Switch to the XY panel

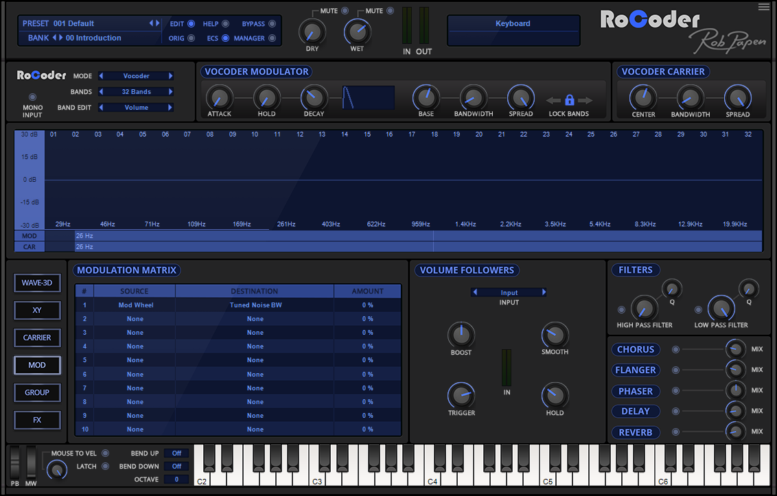pos(37,310)
